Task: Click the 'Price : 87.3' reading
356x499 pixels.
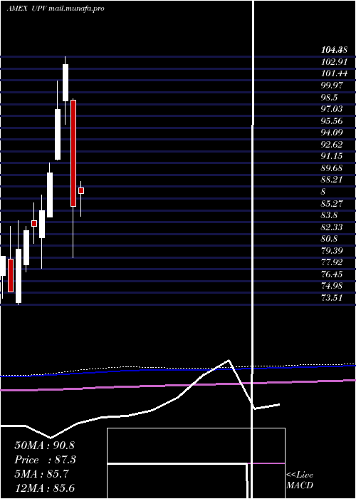Action: coord(46,460)
